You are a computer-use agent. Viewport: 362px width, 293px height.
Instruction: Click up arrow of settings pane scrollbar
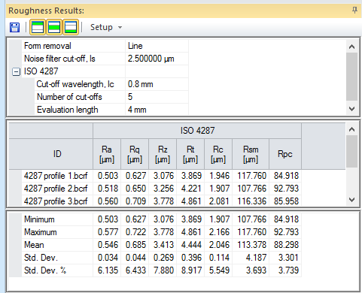point(351,47)
